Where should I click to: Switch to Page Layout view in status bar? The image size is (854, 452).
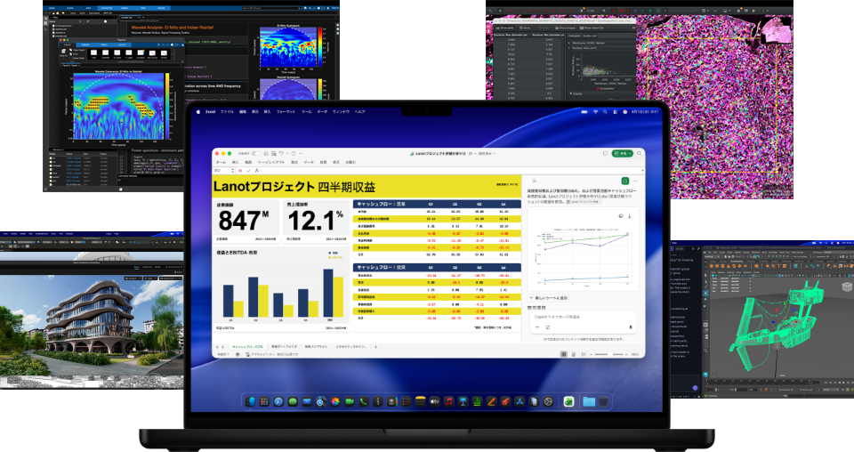[x=575, y=353]
